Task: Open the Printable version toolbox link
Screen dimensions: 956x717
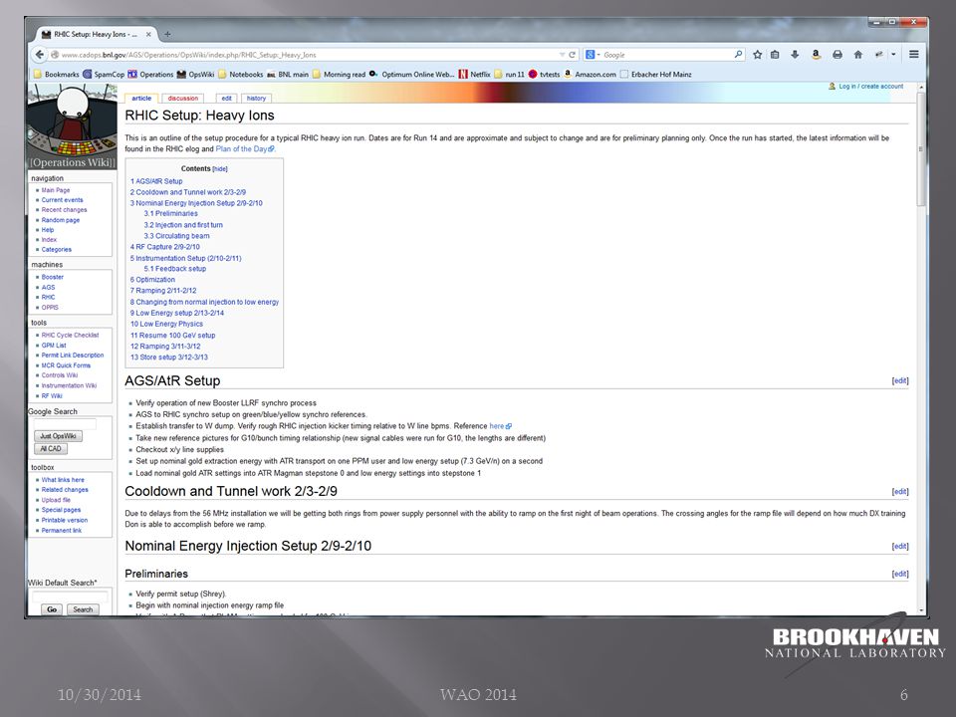Action: pos(65,520)
